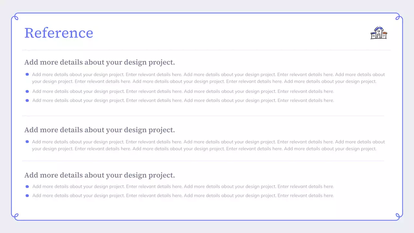
Task: Click the last bullet dot on the slide
Action: click(x=27, y=196)
